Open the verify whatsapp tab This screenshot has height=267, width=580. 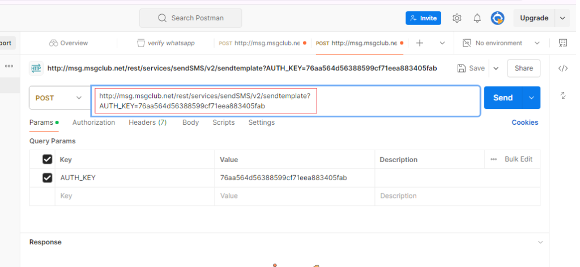click(x=166, y=43)
